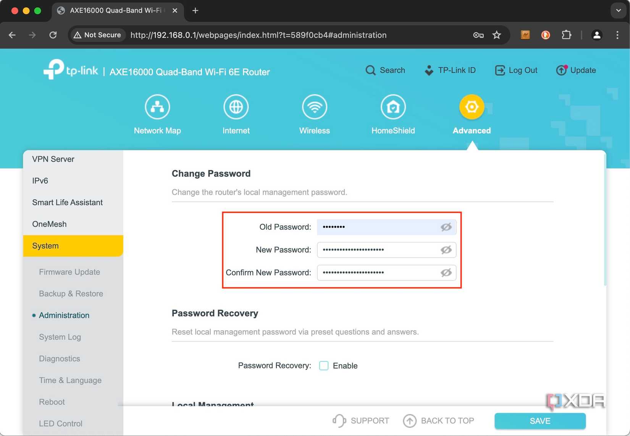The image size is (630, 436).
Task: Open Chrome's three-dot menu
Action: [x=617, y=35]
